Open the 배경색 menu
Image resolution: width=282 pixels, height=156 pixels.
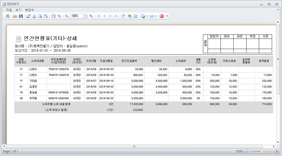click(30, 10)
